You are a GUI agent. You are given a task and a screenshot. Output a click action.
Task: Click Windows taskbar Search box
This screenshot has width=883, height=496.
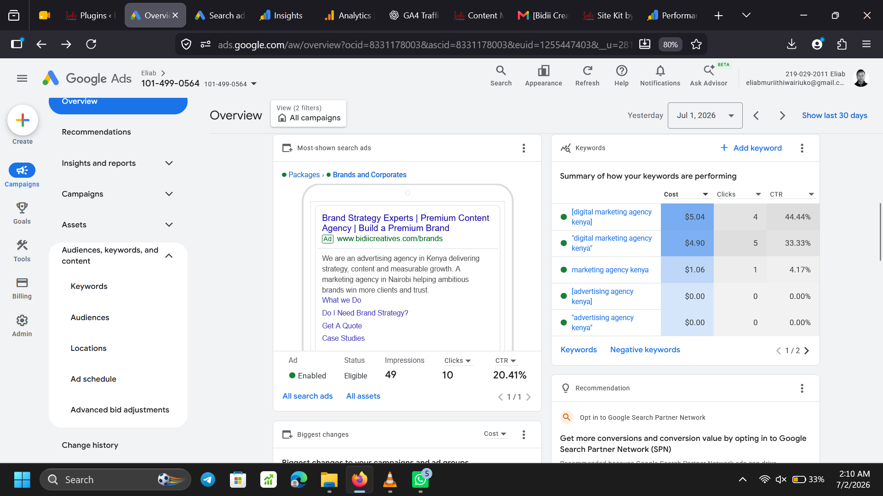115,479
